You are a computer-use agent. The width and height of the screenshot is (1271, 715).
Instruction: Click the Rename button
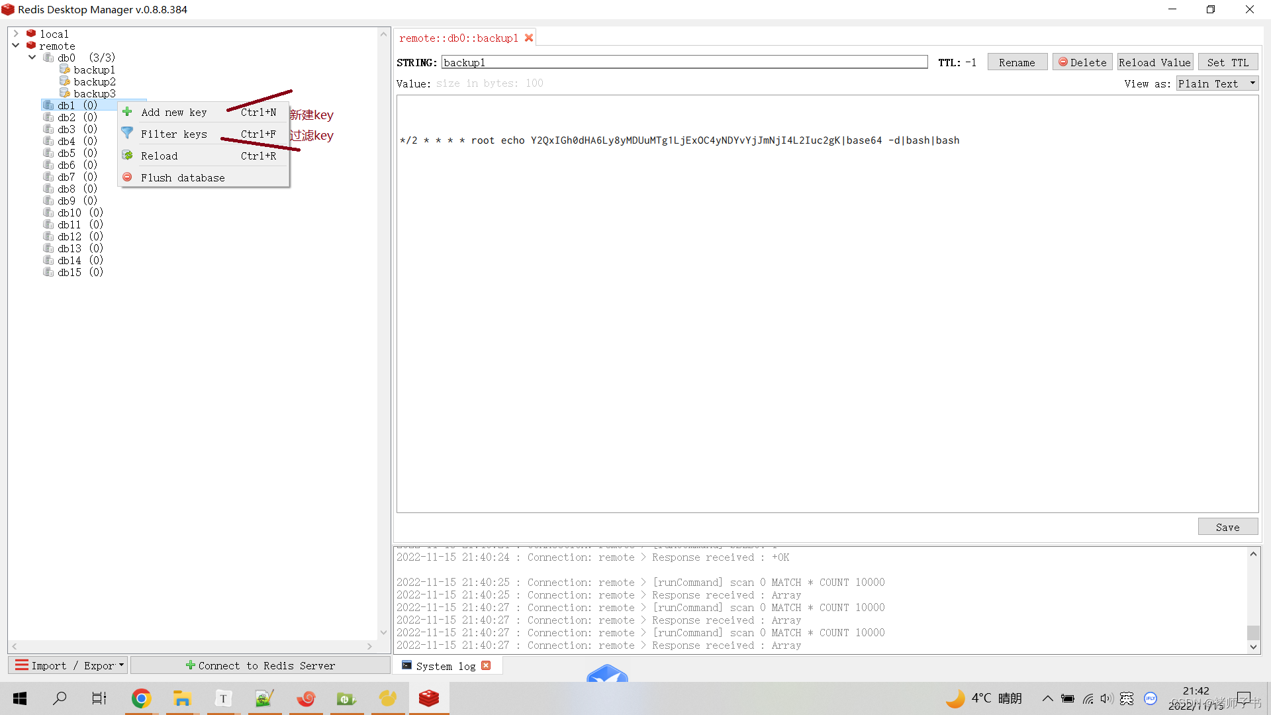[1017, 62]
